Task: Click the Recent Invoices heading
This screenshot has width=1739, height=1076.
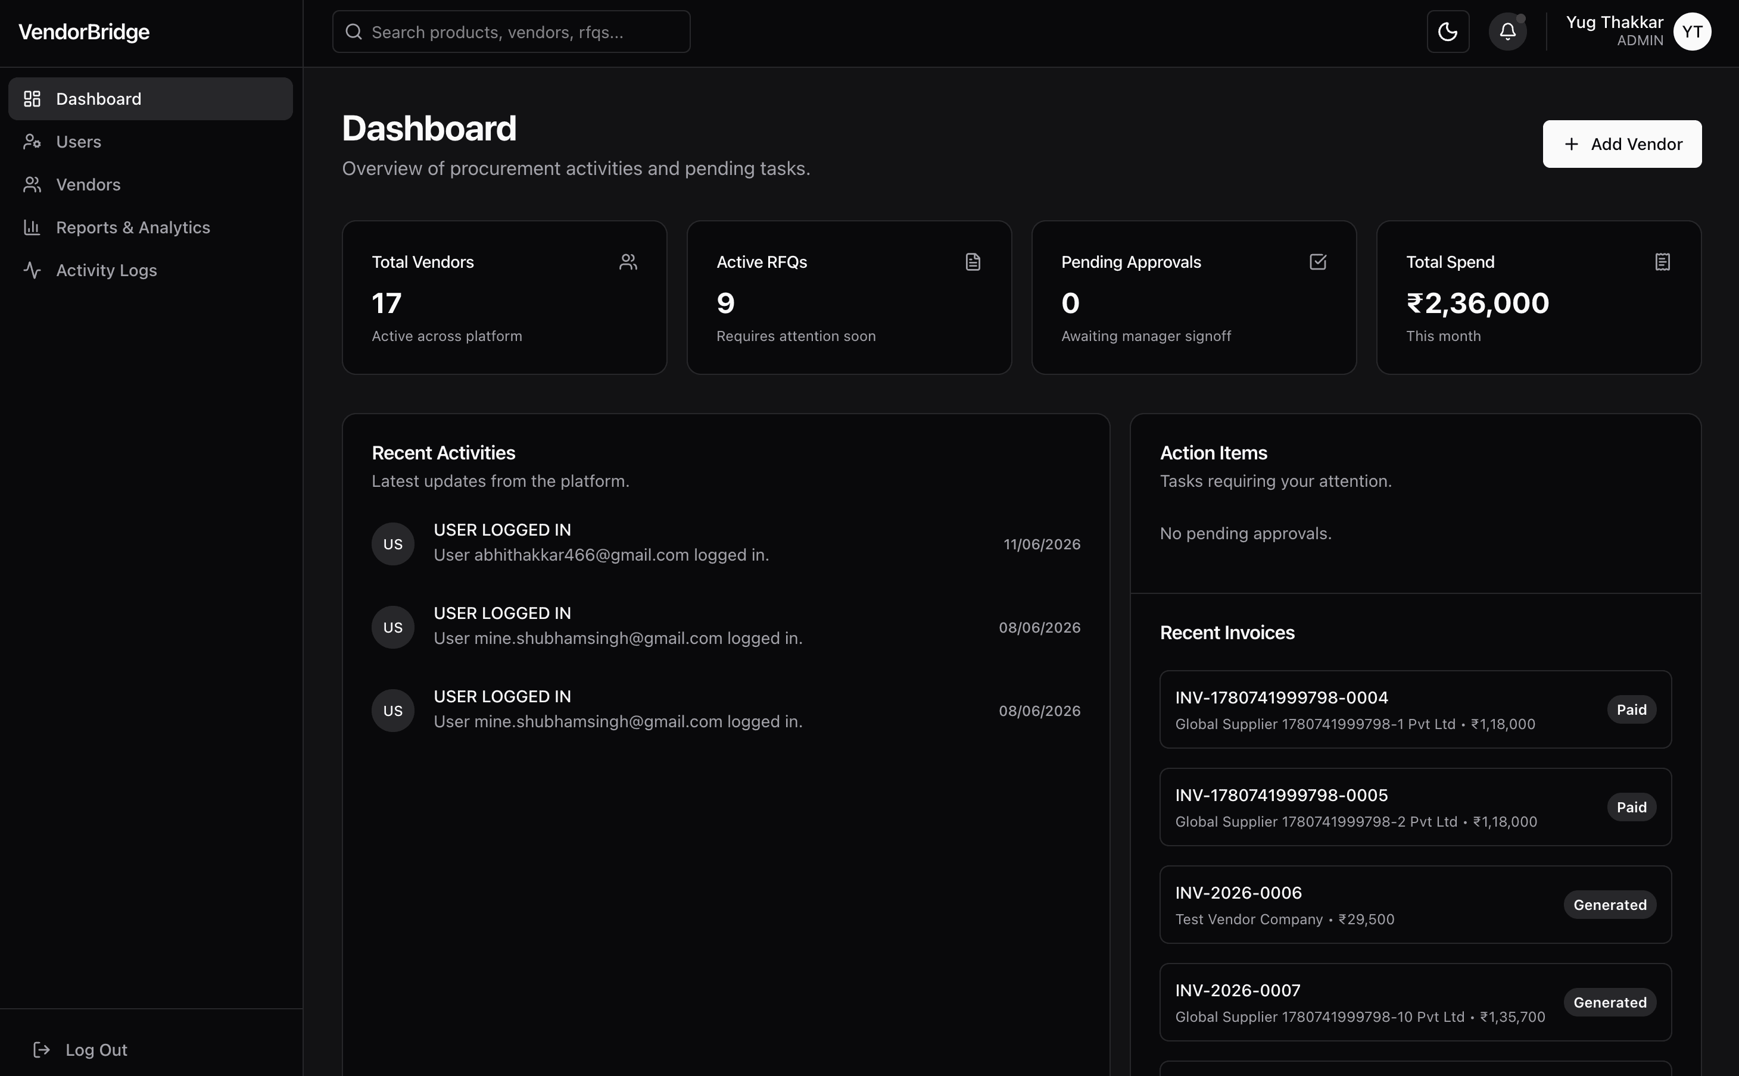Action: (1227, 633)
